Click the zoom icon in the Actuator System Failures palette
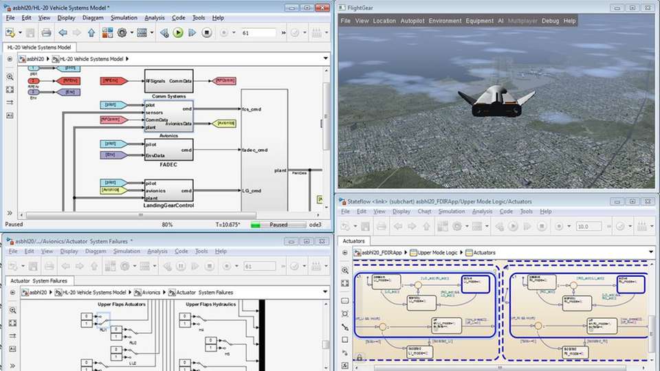Image resolution: width=660 pixels, height=371 pixels. (12, 311)
